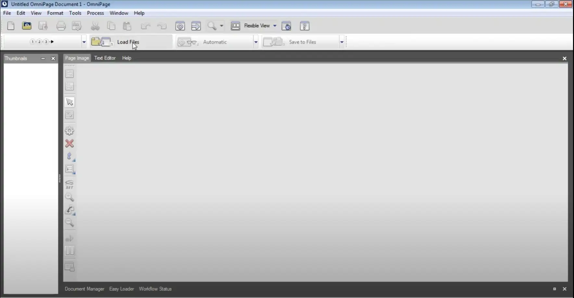
Task: Click the Print icon in toolbar
Action: [x=61, y=26]
